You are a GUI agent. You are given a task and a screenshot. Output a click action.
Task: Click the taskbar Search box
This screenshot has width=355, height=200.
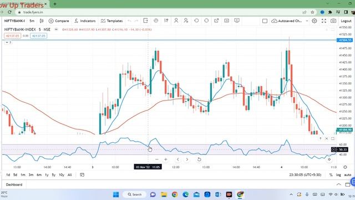(134, 194)
